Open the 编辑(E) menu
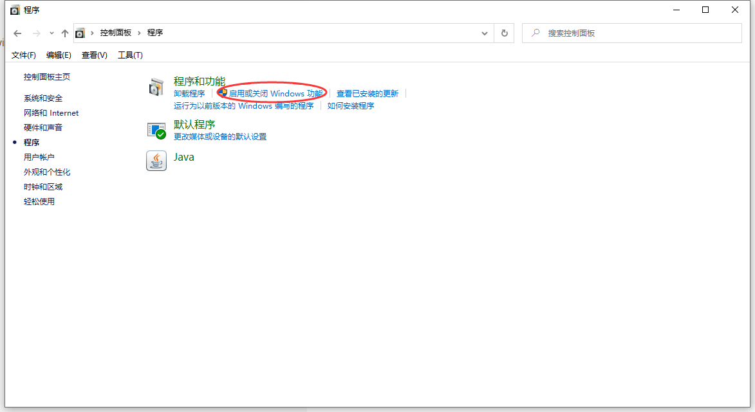Viewport: 755px width, 412px height. point(59,55)
